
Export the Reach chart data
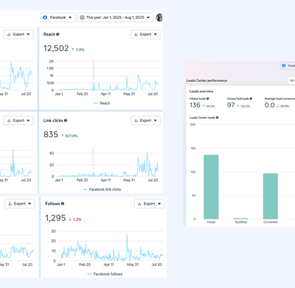click(x=146, y=35)
